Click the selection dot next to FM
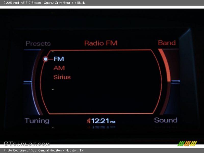The width and height of the screenshot is (204, 153). (45, 59)
